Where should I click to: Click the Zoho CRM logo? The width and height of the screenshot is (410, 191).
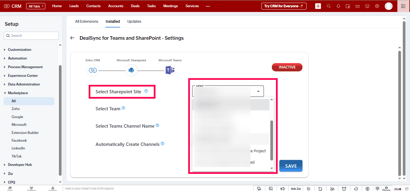click(13, 6)
